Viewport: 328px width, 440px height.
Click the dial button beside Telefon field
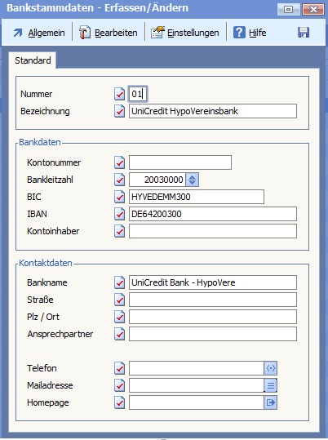tap(271, 368)
